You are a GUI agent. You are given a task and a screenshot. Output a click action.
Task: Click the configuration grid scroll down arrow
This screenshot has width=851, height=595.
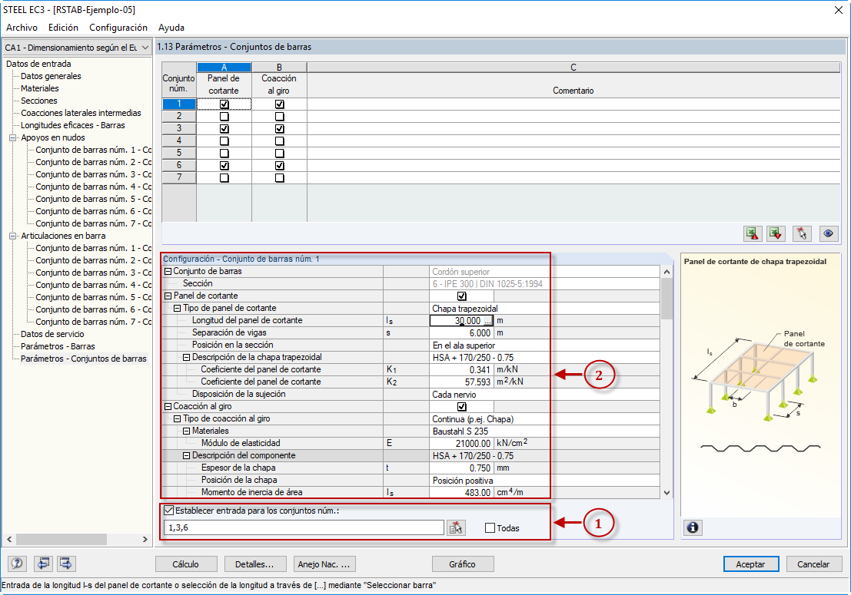click(667, 493)
